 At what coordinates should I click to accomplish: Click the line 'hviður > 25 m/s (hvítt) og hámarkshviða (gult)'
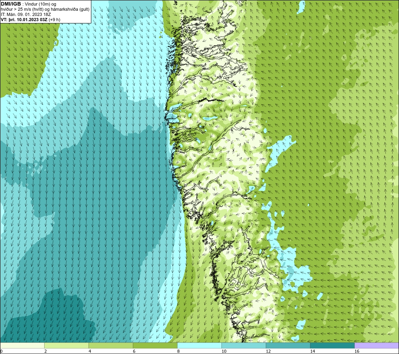click(x=45, y=10)
